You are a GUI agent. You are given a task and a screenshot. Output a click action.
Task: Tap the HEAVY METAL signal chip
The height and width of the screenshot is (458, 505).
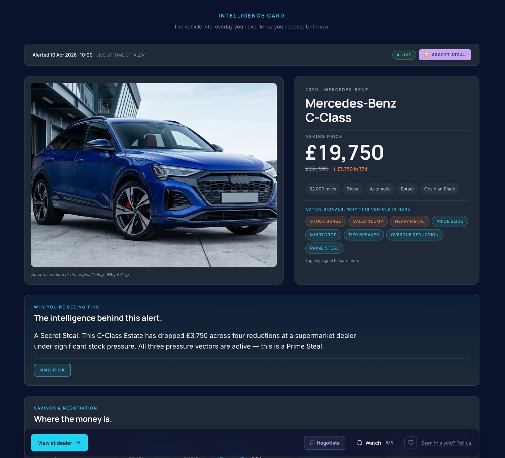[x=410, y=221]
